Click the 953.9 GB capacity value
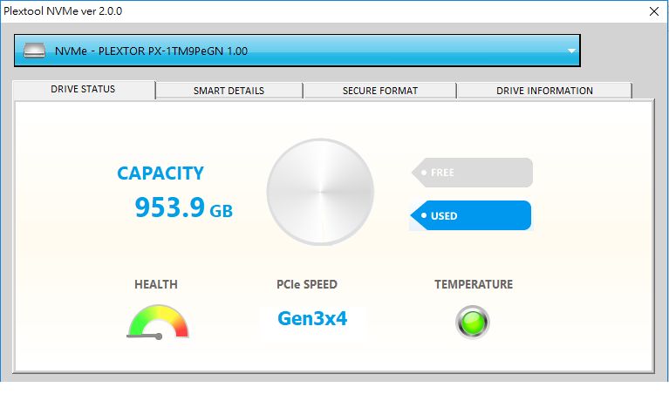Image resolution: width=669 pixels, height=401 pixels. pos(183,207)
